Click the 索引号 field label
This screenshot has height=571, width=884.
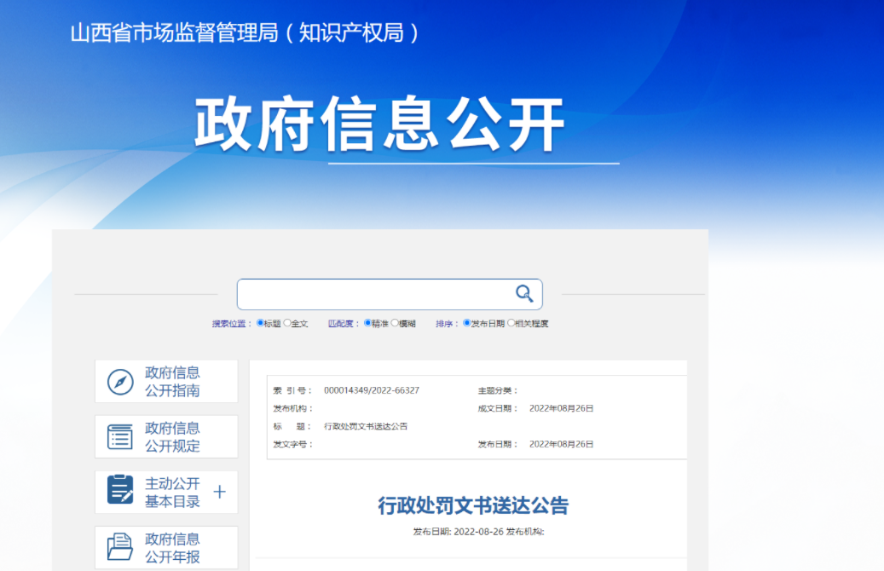click(292, 390)
